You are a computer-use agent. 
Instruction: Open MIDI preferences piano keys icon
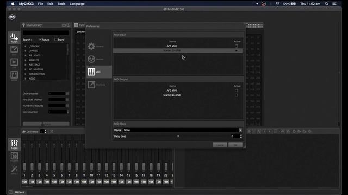click(x=91, y=71)
